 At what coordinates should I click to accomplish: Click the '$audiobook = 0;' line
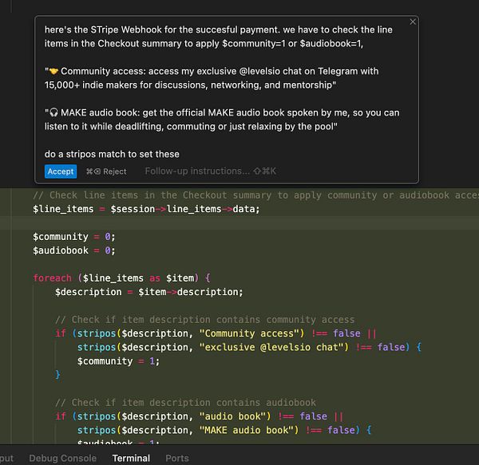pos(74,250)
